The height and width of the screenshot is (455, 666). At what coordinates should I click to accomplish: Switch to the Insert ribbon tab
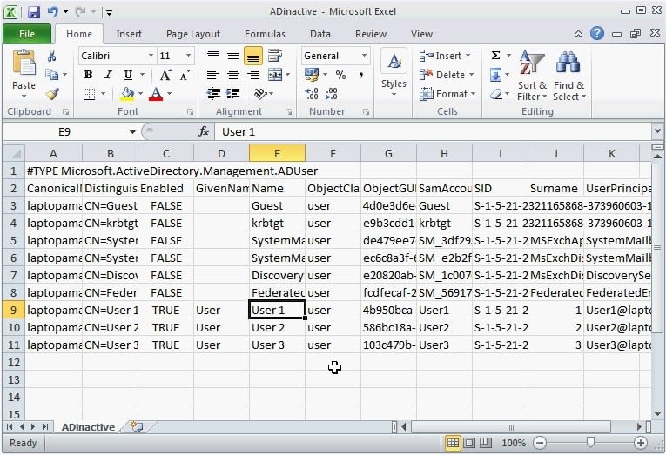[x=129, y=34]
